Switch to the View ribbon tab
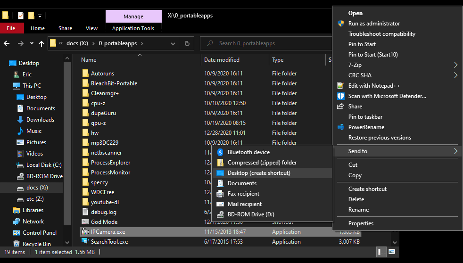This screenshot has width=463, height=263. [91, 28]
